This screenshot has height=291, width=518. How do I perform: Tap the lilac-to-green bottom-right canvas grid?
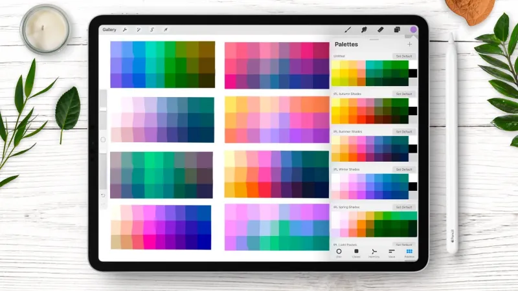pos(277,227)
